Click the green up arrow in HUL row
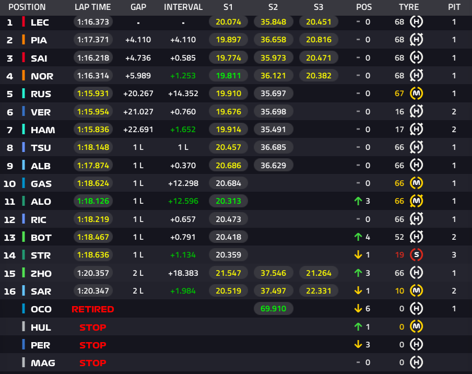The image size is (472, 374). [x=358, y=326]
